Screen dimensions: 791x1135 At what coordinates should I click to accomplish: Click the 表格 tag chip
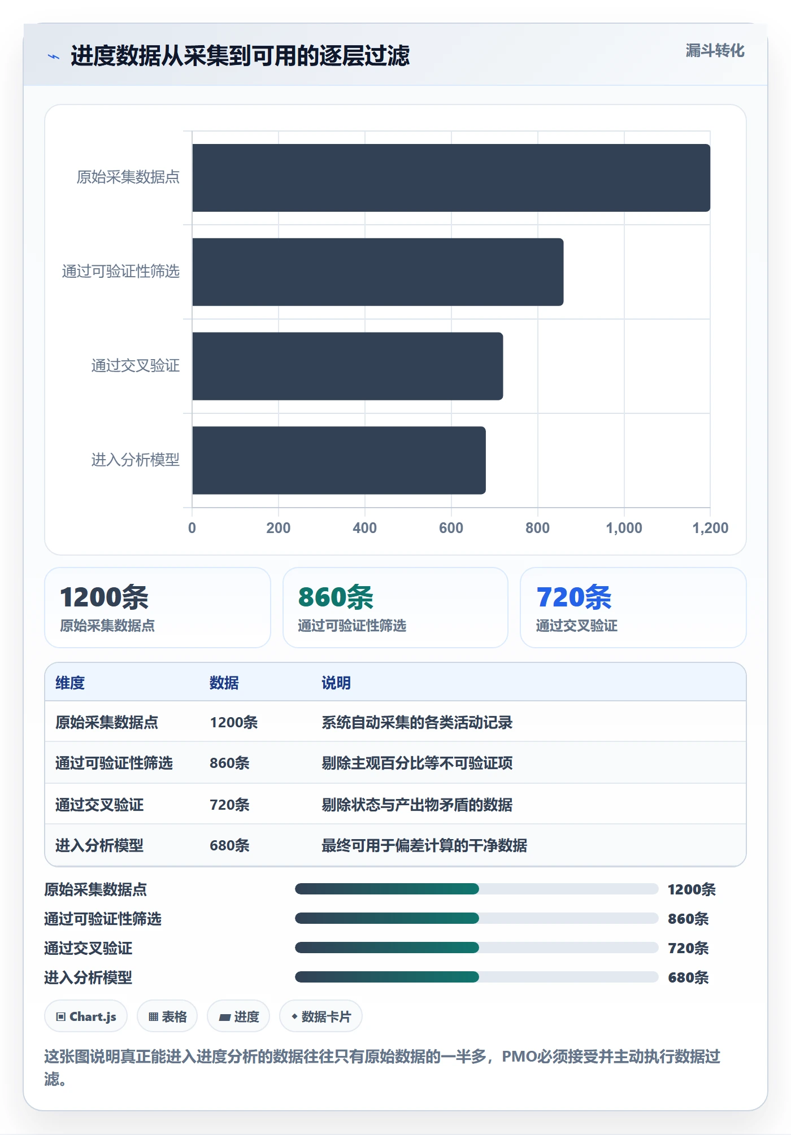pyautogui.click(x=167, y=1016)
